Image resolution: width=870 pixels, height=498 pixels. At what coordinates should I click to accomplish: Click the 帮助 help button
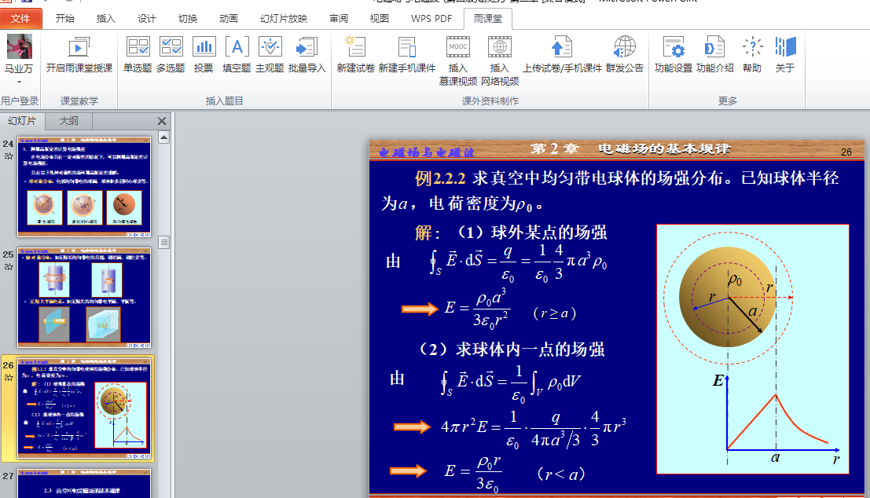pos(752,53)
